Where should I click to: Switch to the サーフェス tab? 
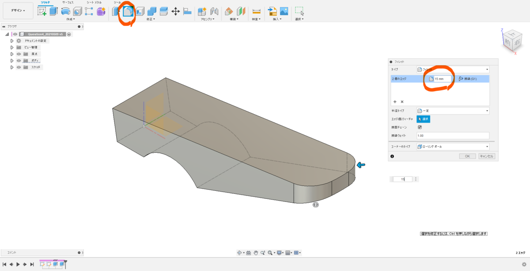tap(68, 2)
